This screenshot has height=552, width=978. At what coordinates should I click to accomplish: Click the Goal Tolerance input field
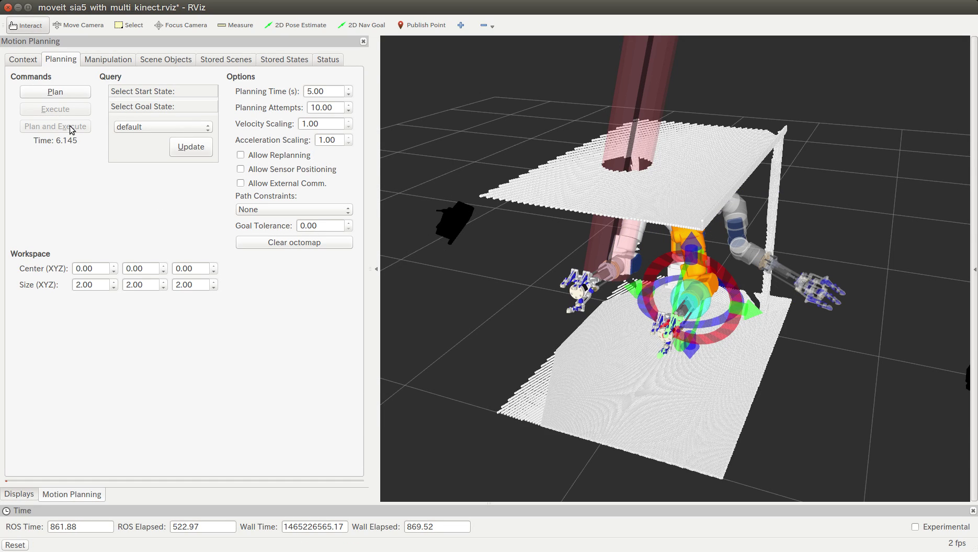tap(321, 226)
